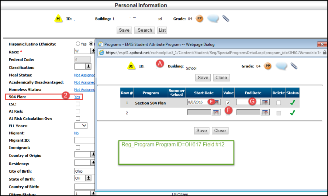Uncheck the Value checkbox for Section 504 Plan

click(x=228, y=103)
